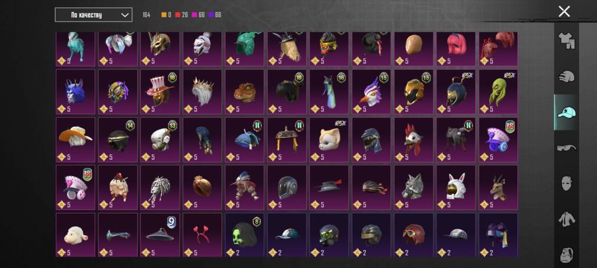Image resolution: width=597 pixels, height=268 pixels.
Task: Select the backpack category icon
Action: [x=567, y=255]
